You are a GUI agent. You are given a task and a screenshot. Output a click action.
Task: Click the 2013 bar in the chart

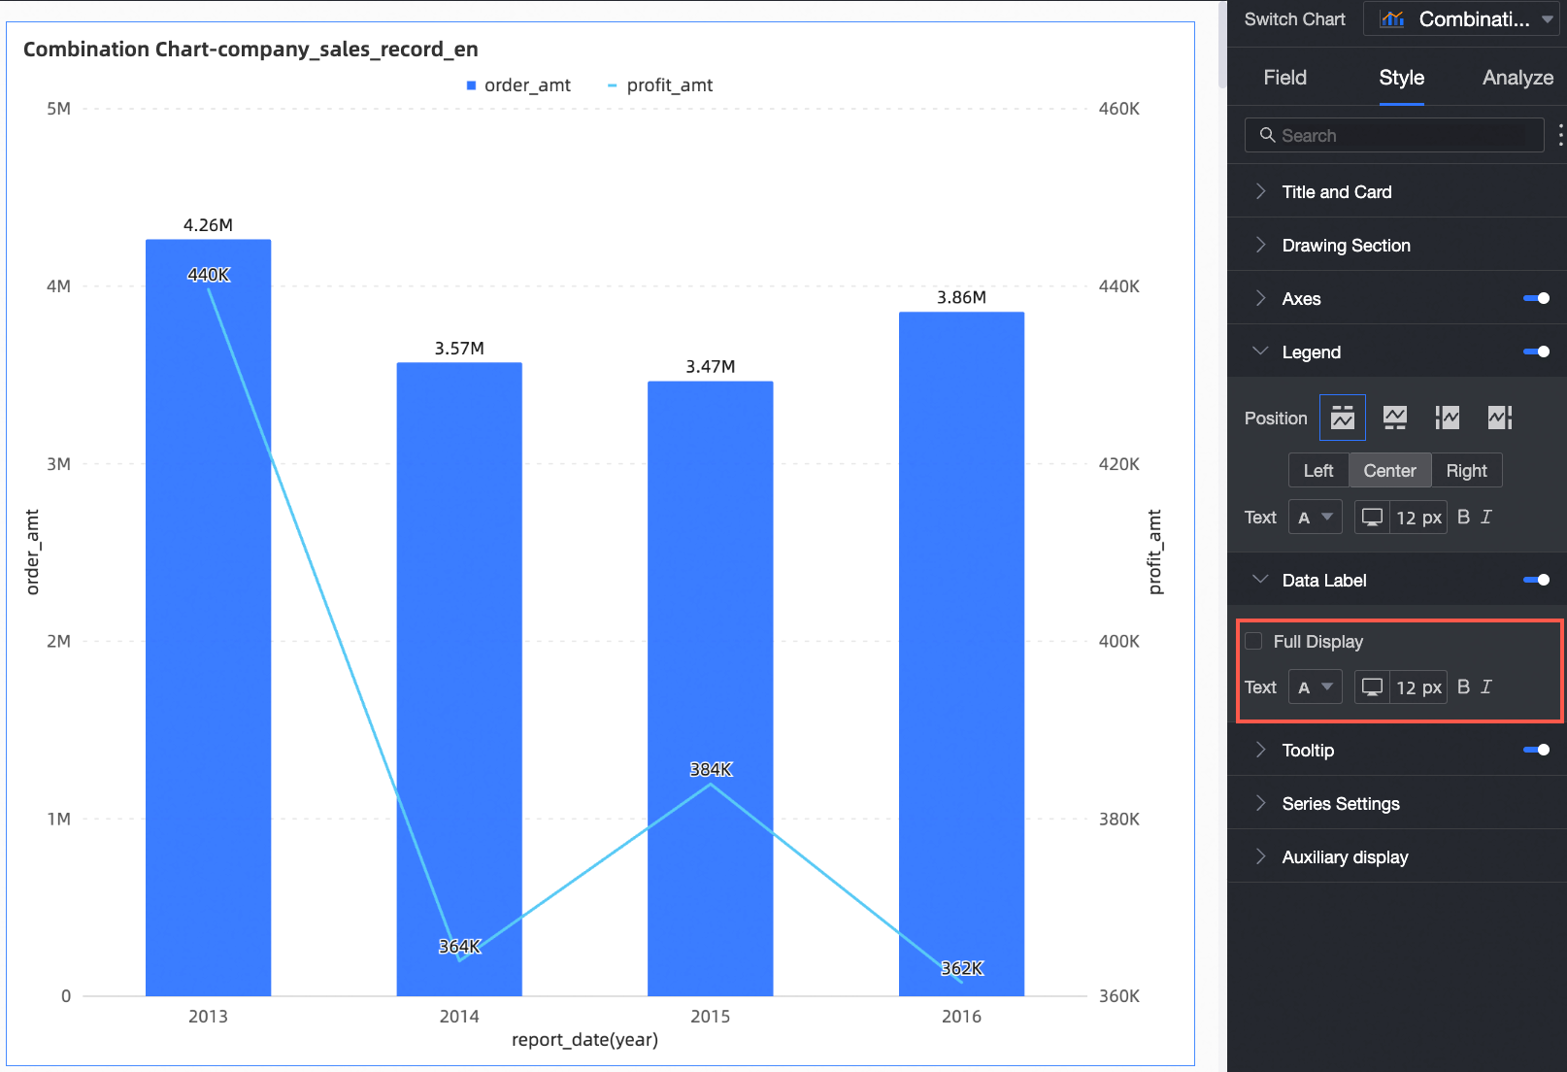208,618
